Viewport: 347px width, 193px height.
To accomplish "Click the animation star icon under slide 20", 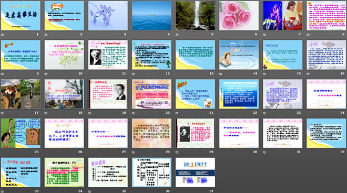I will point(134,113).
